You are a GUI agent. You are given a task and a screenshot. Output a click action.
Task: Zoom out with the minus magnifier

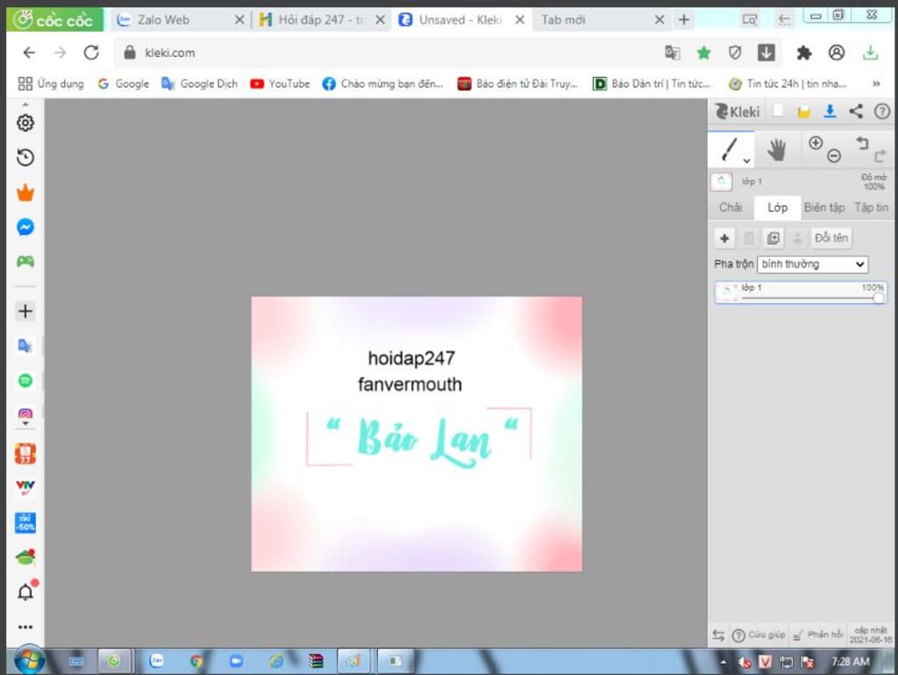(x=834, y=156)
